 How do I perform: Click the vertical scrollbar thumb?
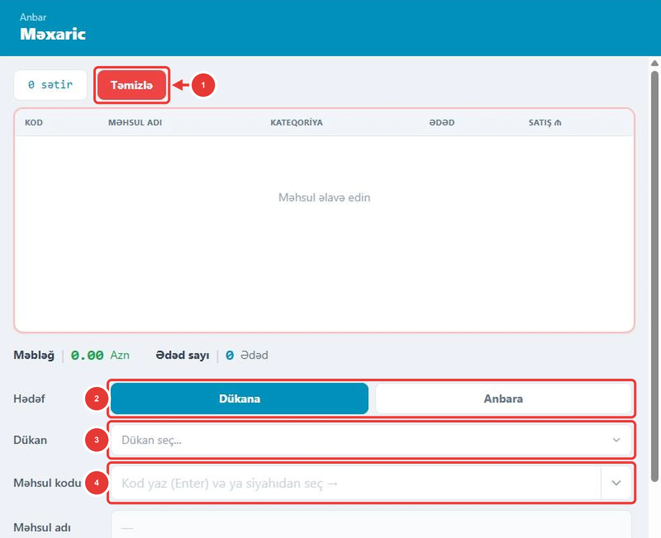[655, 276]
